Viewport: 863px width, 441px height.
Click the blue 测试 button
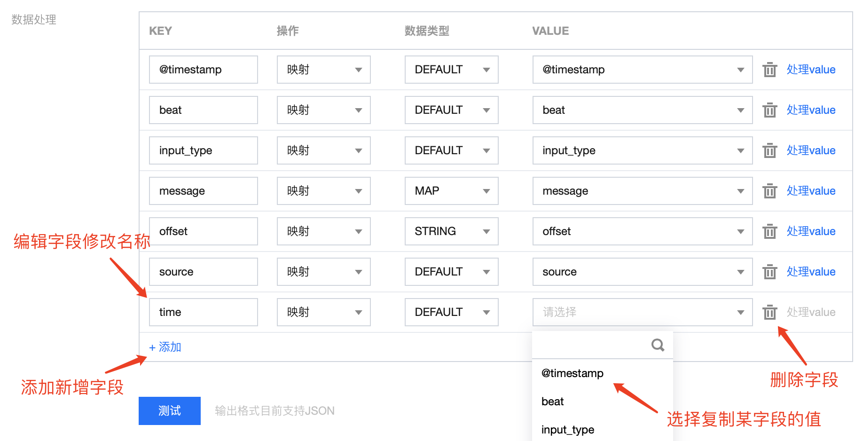[170, 411]
